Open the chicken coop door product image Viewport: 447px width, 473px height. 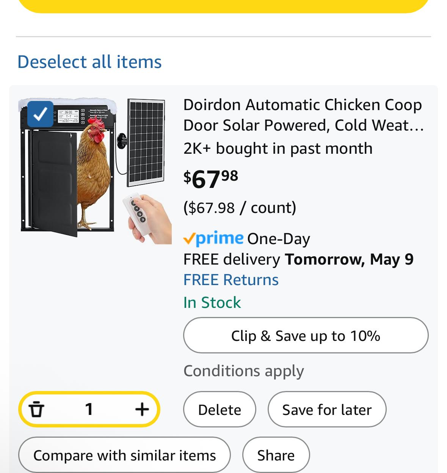click(x=95, y=171)
